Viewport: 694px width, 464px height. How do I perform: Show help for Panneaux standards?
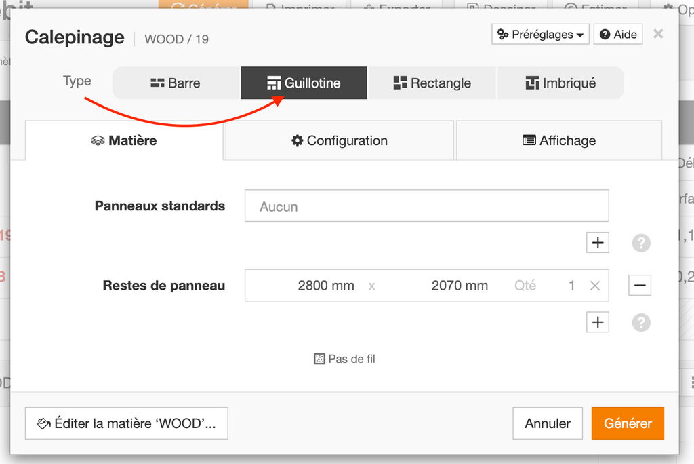click(640, 243)
